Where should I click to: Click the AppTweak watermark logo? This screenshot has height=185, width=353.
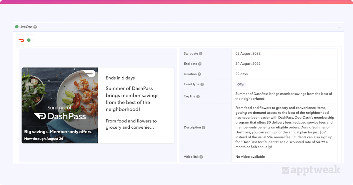pos(311,170)
